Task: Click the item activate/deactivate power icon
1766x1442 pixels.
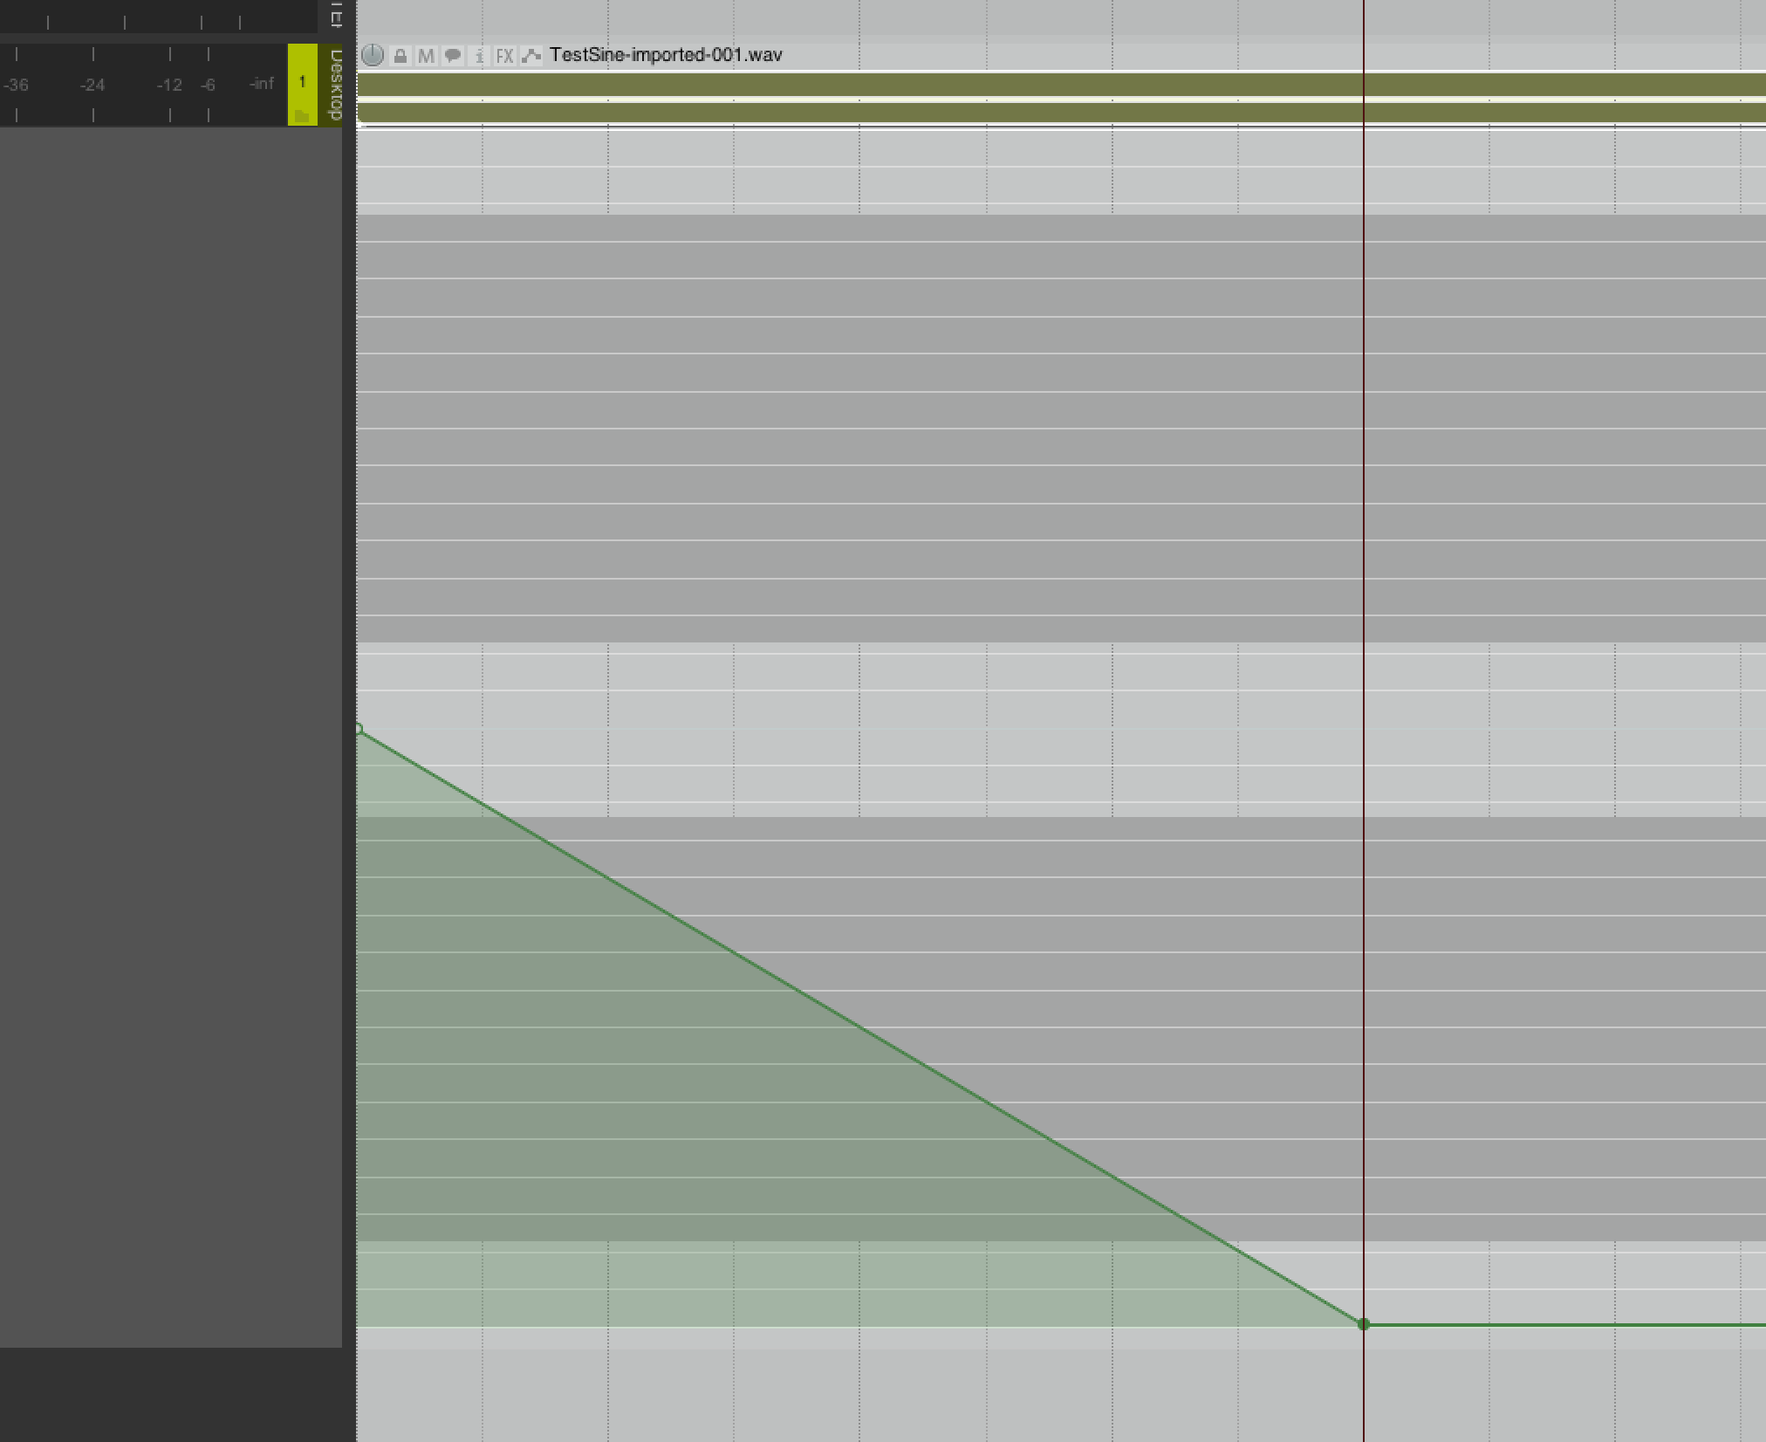Action: (373, 55)
